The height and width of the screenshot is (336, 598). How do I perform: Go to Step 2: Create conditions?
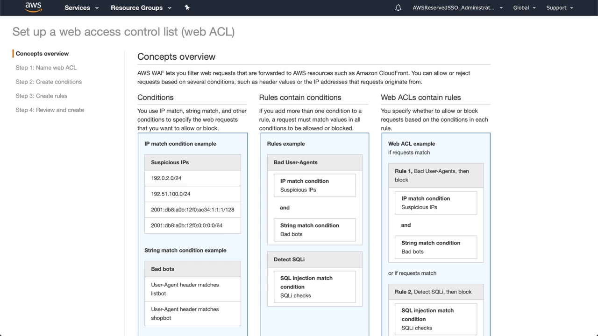point(49,82)
